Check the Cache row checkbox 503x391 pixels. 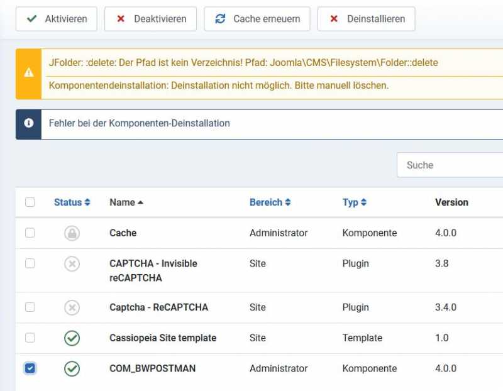point(30,233)
